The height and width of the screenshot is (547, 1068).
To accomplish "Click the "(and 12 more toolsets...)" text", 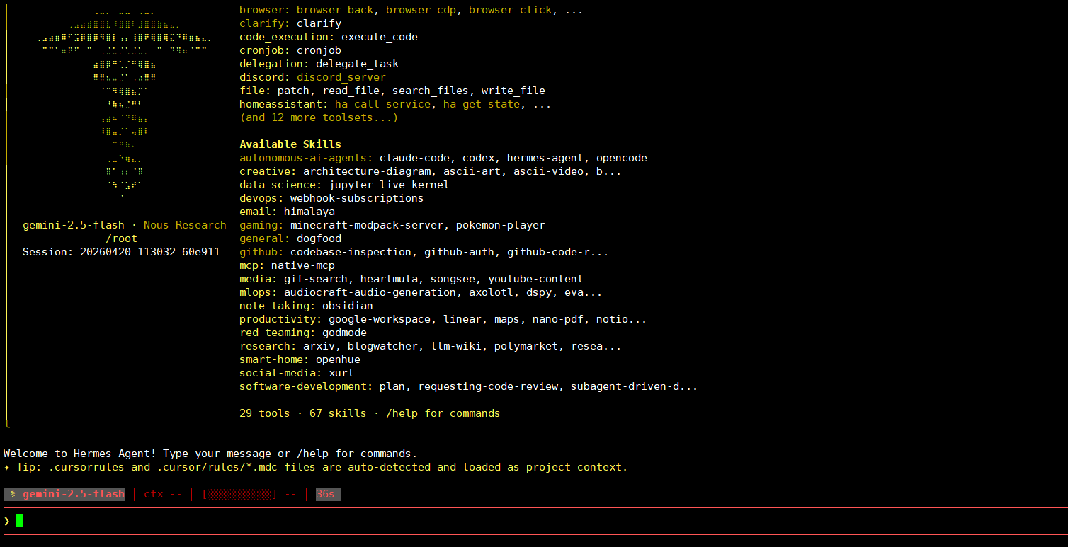I will click(x=319, y=117).
